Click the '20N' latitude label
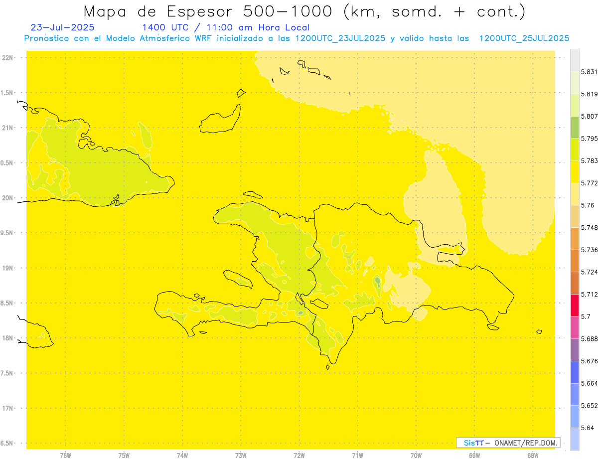 click(x=7, y=198)
